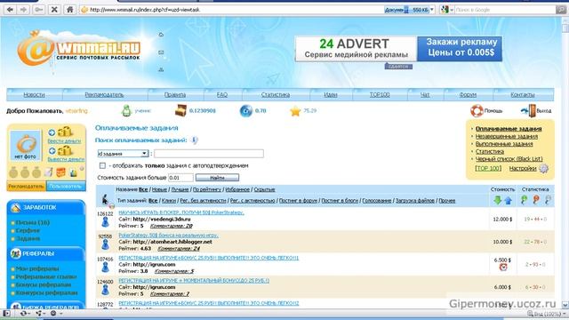This screenshot has height=320, width=569.
Task: Click the Выход exit door icon
Action: (x=529, y=110)
